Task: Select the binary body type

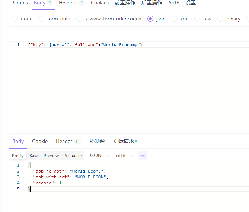Action: click(229, 19)
